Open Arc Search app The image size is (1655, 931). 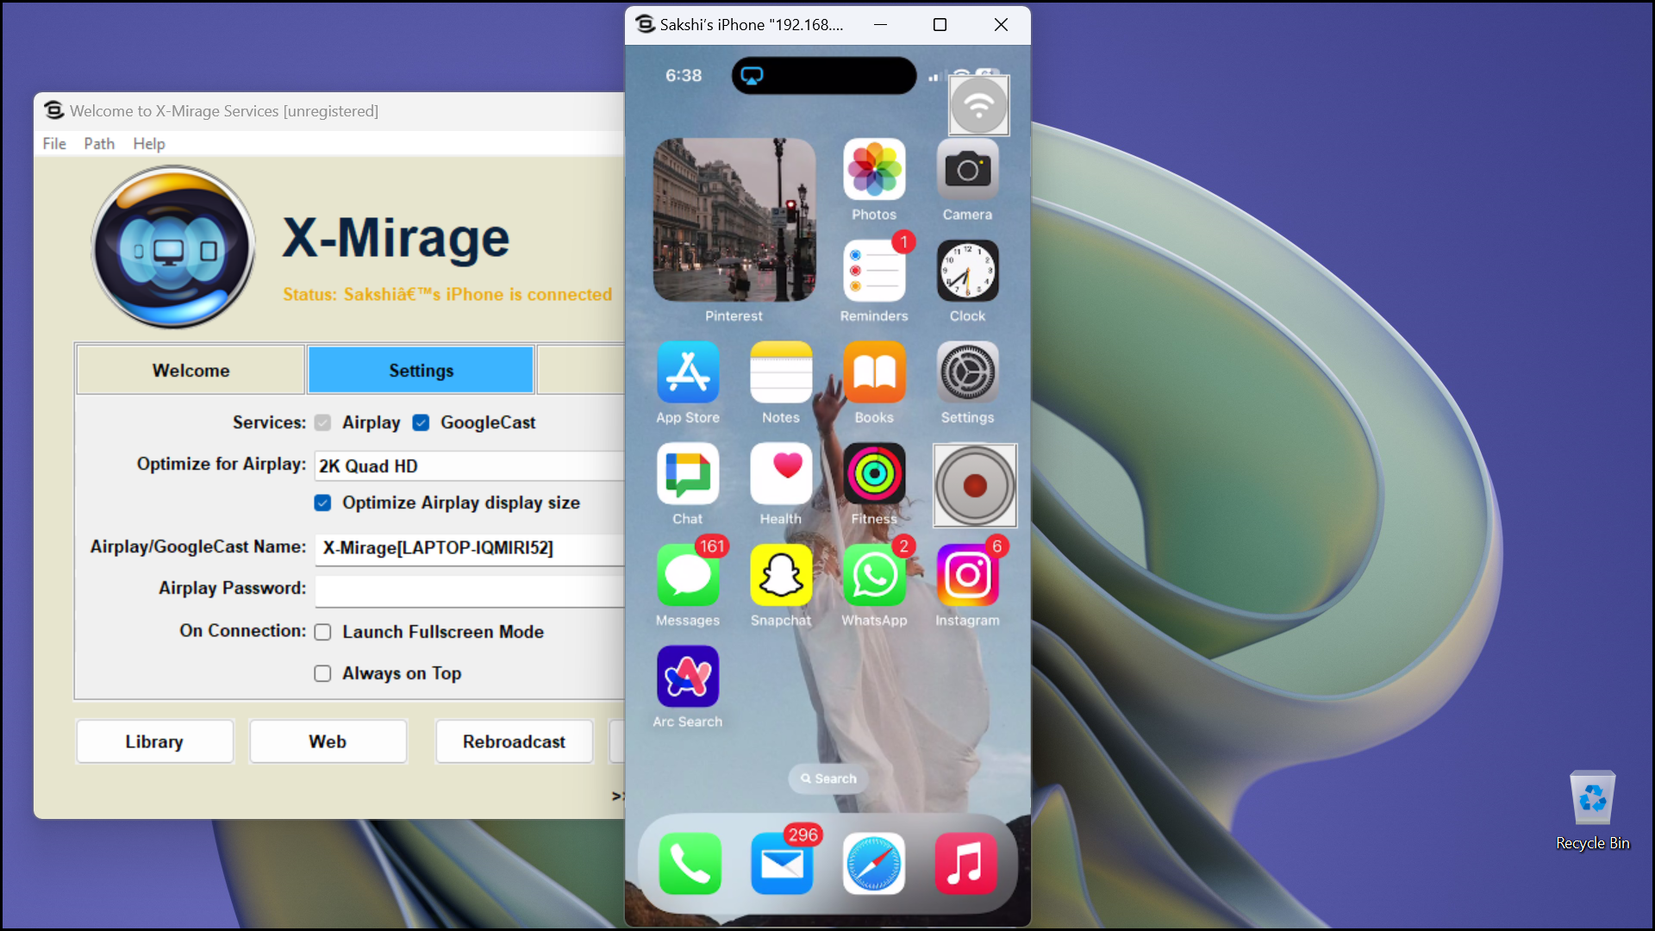[688, 677]
